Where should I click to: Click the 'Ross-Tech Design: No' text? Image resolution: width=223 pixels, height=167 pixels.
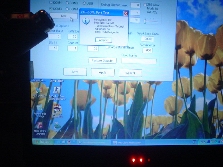(107, 32)
